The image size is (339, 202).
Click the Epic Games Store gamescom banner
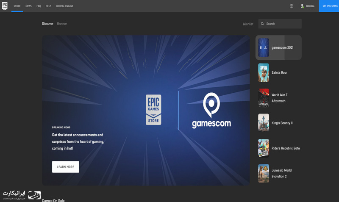(x=146, y=111)
